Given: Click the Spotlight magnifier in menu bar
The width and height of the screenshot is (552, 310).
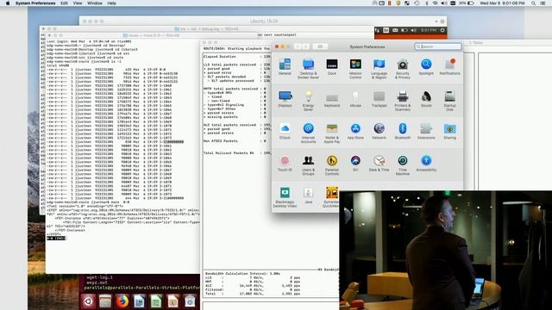Looking at the screenshot, I should click(x=533, y=3).
